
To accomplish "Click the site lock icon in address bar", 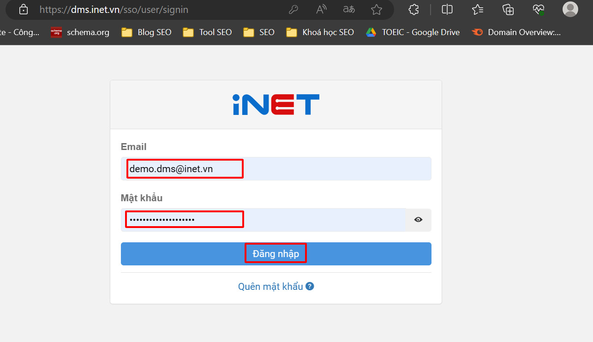I will tap(24, 9).
